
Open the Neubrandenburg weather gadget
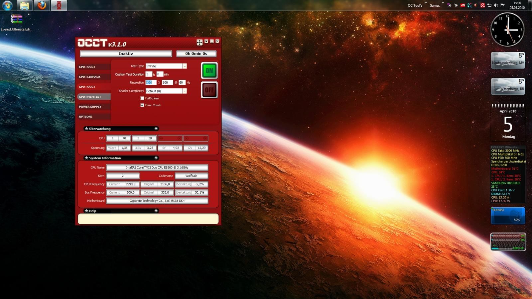508,60
